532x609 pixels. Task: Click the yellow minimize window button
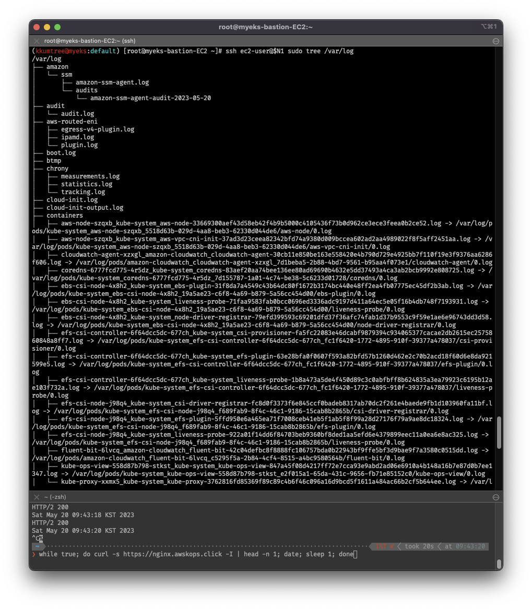[47, 27]
